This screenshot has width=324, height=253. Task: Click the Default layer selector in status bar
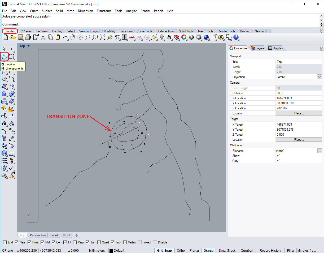(119, 250)
